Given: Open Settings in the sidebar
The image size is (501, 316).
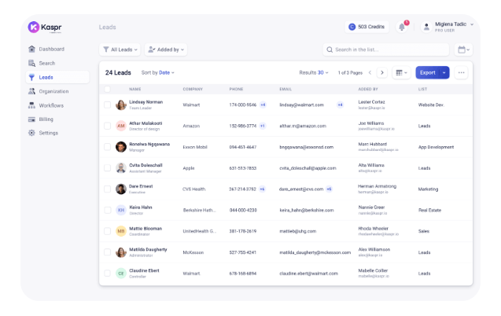Looking at the screenshot, I should (x=57, y=133).
